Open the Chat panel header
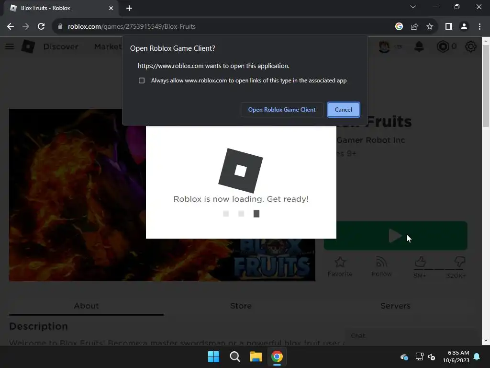Screen dimensions: 490x368 [411, 336]
